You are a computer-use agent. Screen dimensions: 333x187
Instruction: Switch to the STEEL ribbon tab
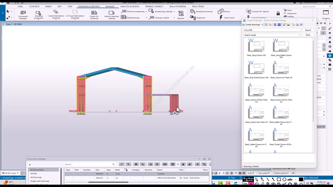click(x=20, y=6)
